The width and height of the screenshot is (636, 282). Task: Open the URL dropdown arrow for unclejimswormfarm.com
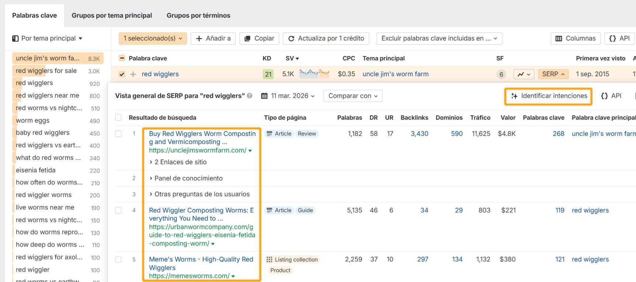tap(250, 151)
